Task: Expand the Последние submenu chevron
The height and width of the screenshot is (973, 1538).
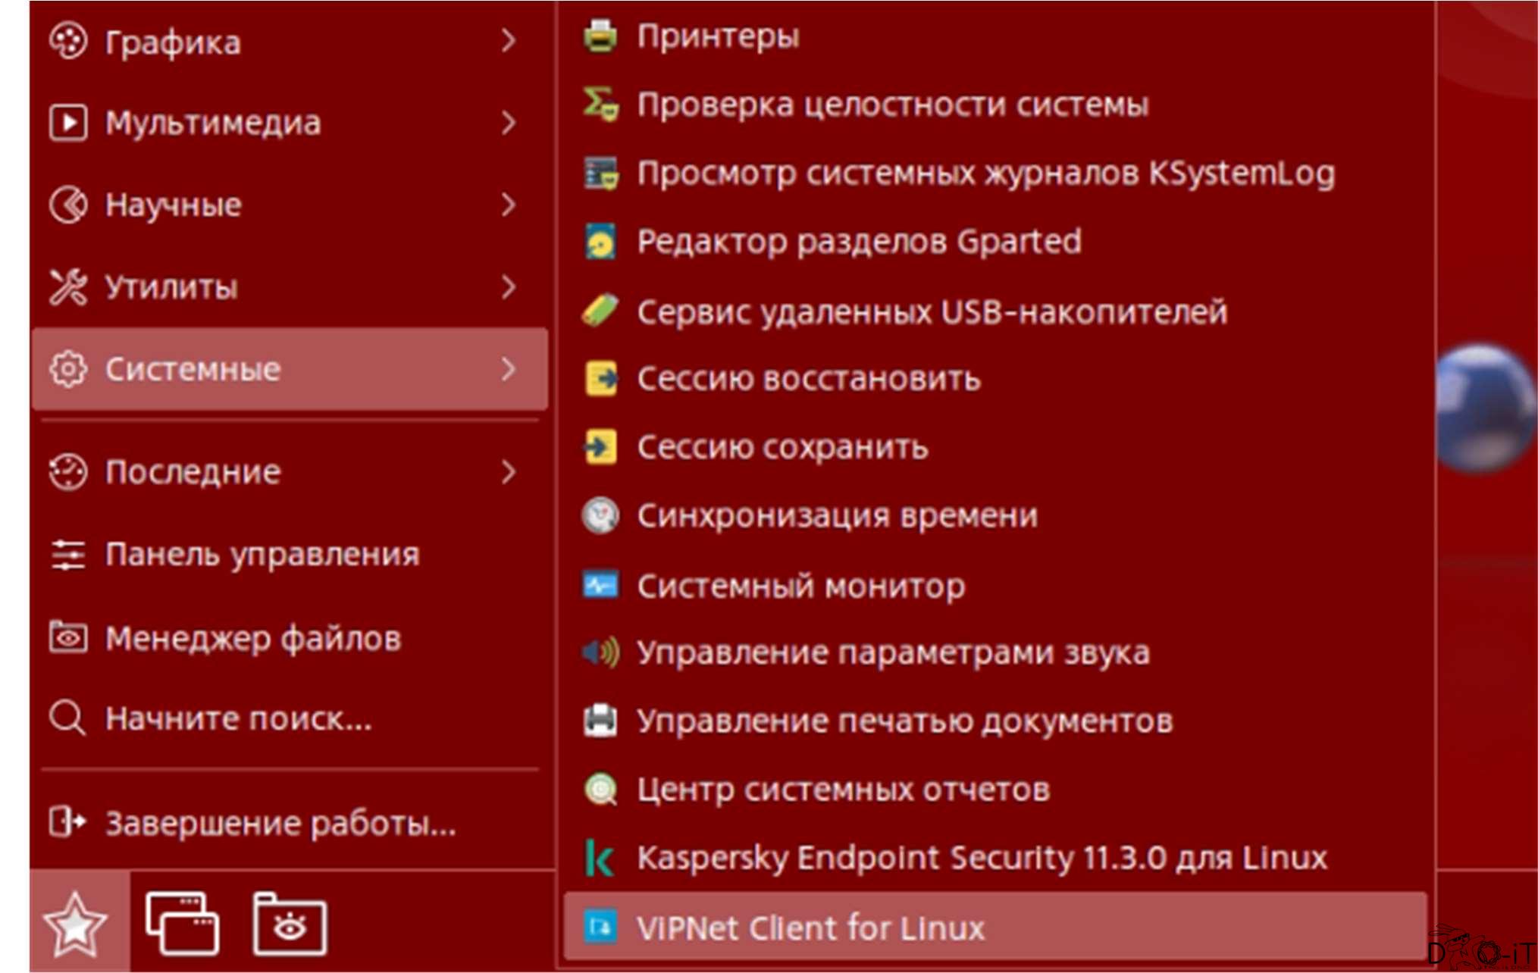Action: (509, 472)
